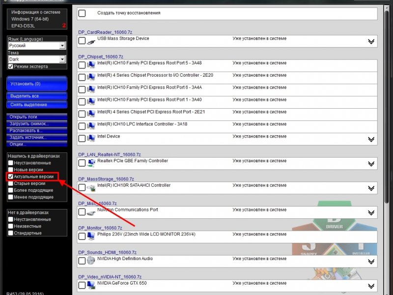Click the Philips 236V monitor icon
The width and height of the screenshot is (393, 295).
click(91, 236)
